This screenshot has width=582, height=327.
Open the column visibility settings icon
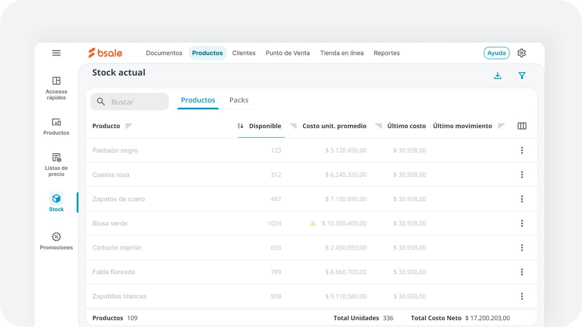522,126
